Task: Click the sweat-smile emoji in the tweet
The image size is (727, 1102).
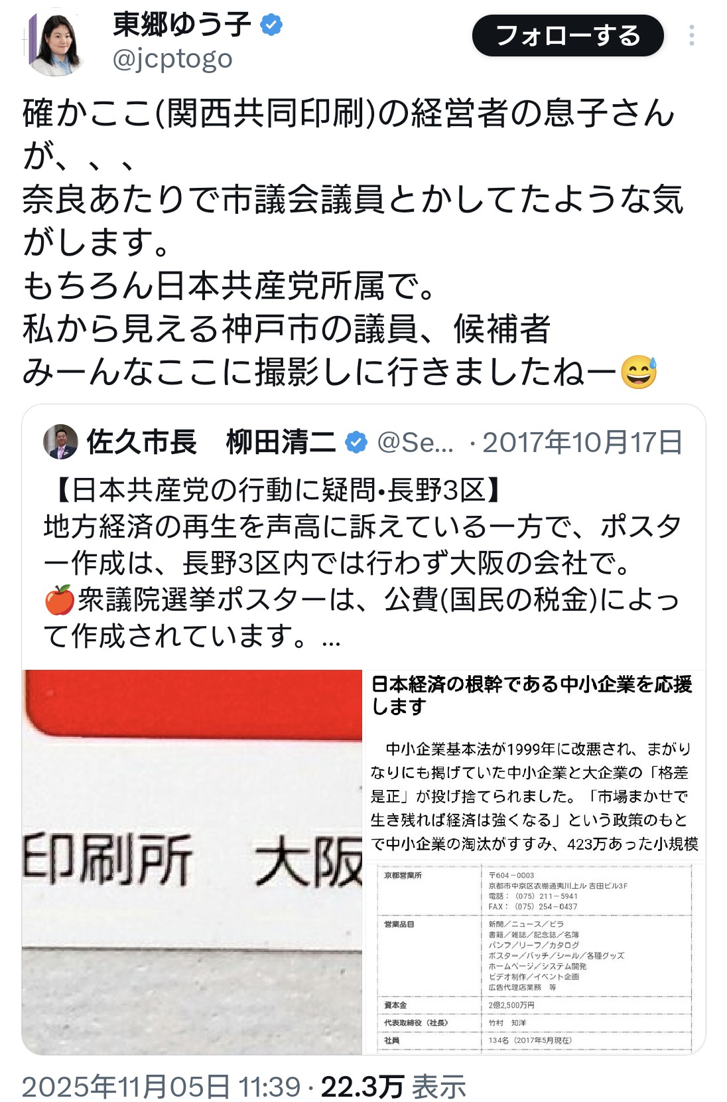Action: 638,372
